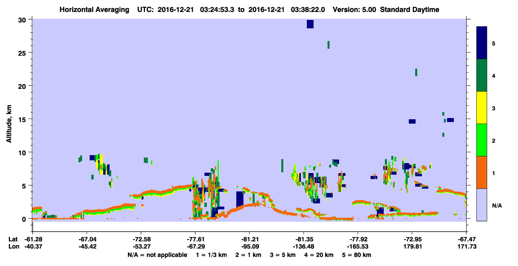Click latitude value -77.61
The height and width of the screenshot is (266, 518).
tap(195, 239)
